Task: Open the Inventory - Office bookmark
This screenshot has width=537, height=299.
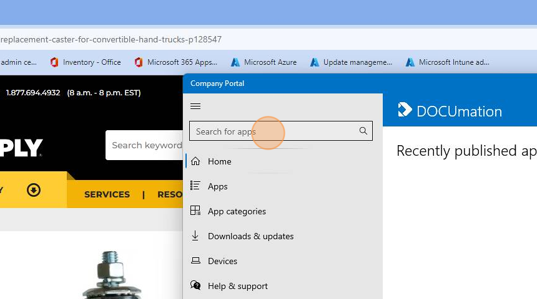Action: 86,62
